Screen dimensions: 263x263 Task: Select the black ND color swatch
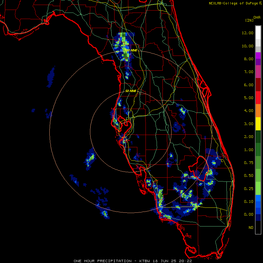pos(258,227)
